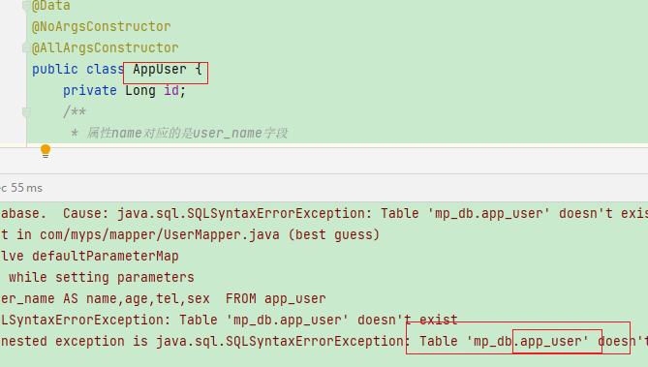Click the '55 ms' test duration text

pyautogui.click(x=26, y=188)
